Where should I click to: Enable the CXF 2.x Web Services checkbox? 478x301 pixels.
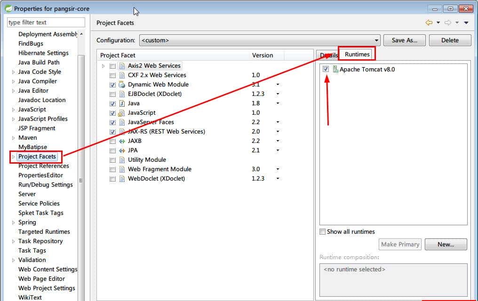[113, 76]
